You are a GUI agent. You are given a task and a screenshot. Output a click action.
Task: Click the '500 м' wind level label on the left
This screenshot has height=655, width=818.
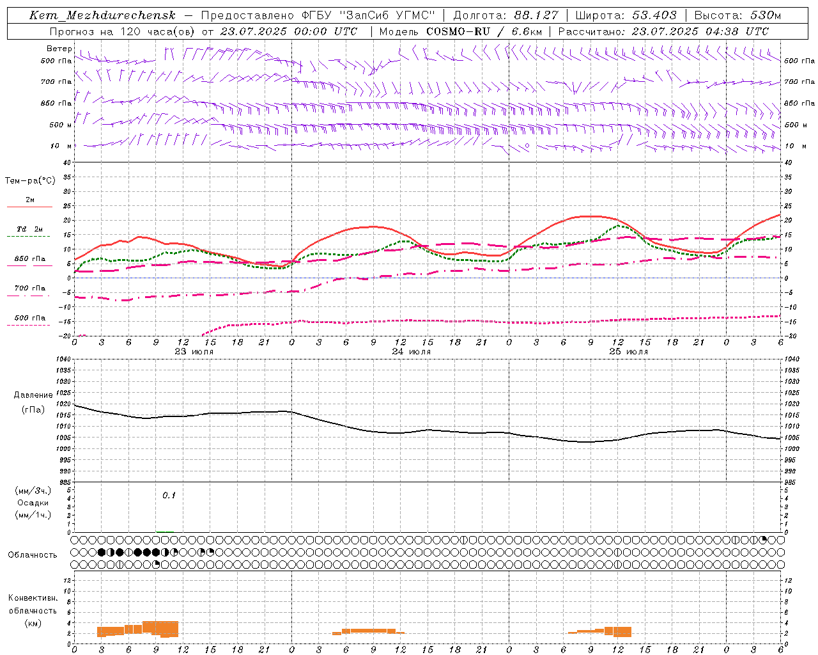tap(60, 125)
